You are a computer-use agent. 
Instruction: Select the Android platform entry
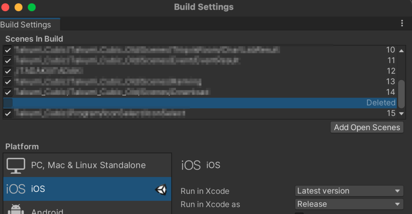[87, 208]
